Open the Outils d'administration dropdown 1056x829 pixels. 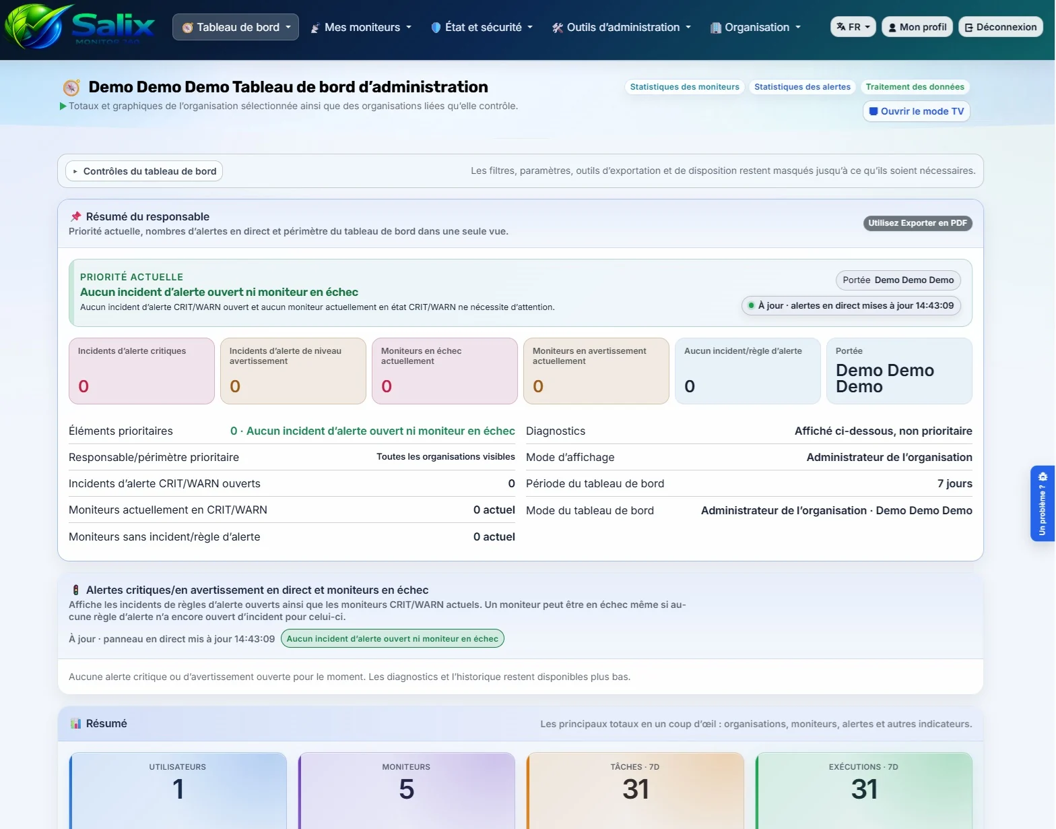pos(622,27)
